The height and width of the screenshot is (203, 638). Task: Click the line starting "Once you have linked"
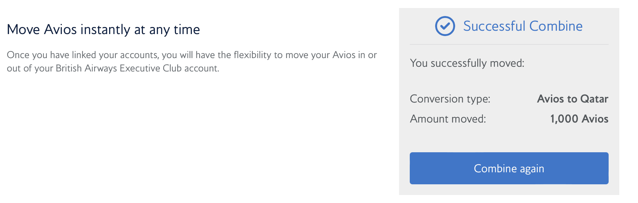[x=192, y=55]
